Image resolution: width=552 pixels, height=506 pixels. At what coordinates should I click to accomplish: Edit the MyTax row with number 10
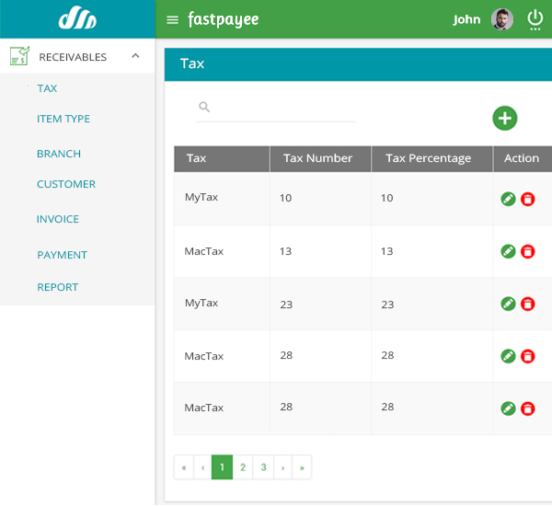pos(508,199)
